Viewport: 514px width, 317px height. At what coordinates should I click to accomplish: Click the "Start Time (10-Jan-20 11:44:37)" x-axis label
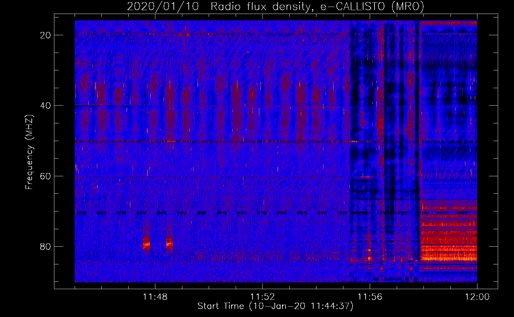[275, 306]
